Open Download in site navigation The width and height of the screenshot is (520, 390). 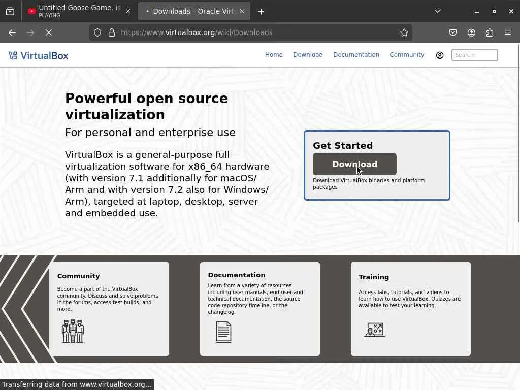(x=308, y=55)
